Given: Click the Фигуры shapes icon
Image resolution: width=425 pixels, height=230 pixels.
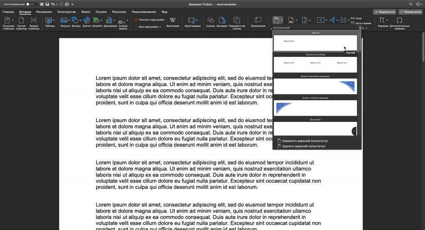Looking at the screenshot, I should [75, 20].
